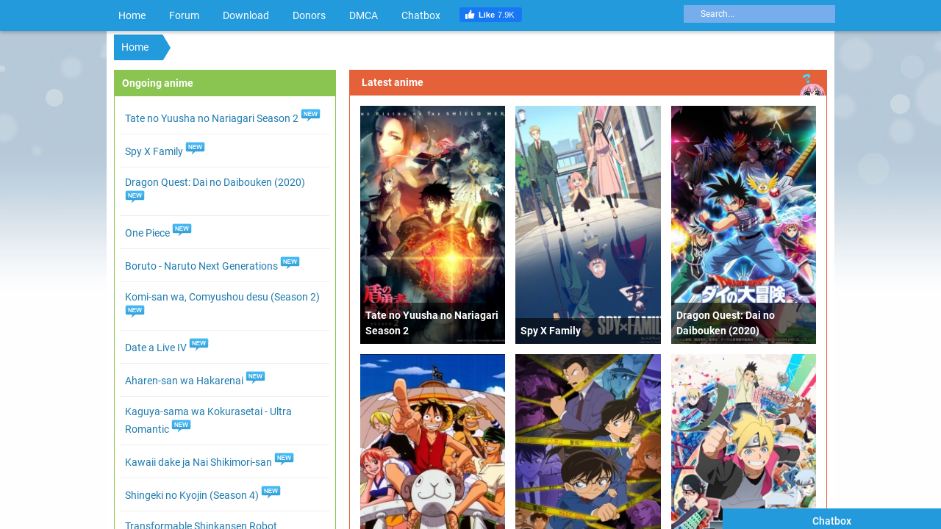
Task: Click NEW badge beside Shingeki no Kyojin
Action: pyautogui.click(x=271, y=492)
